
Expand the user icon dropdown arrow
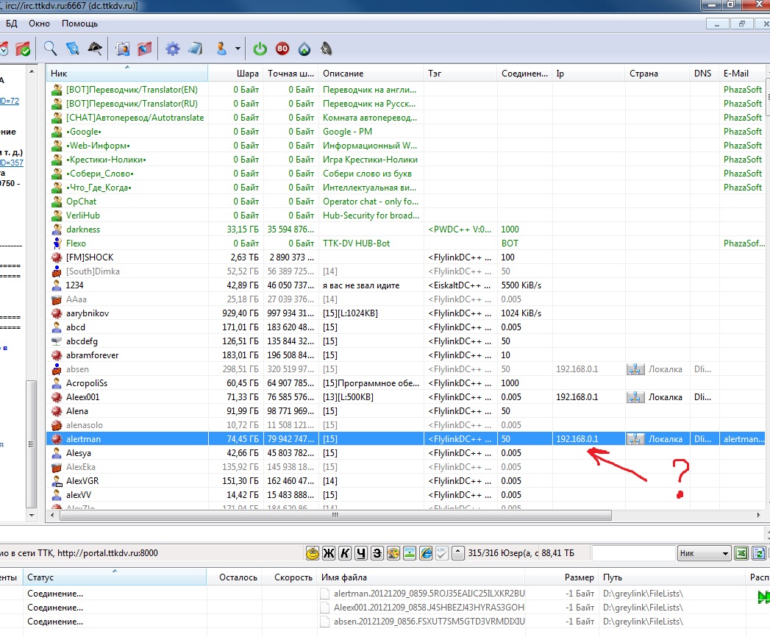point(238,49)
